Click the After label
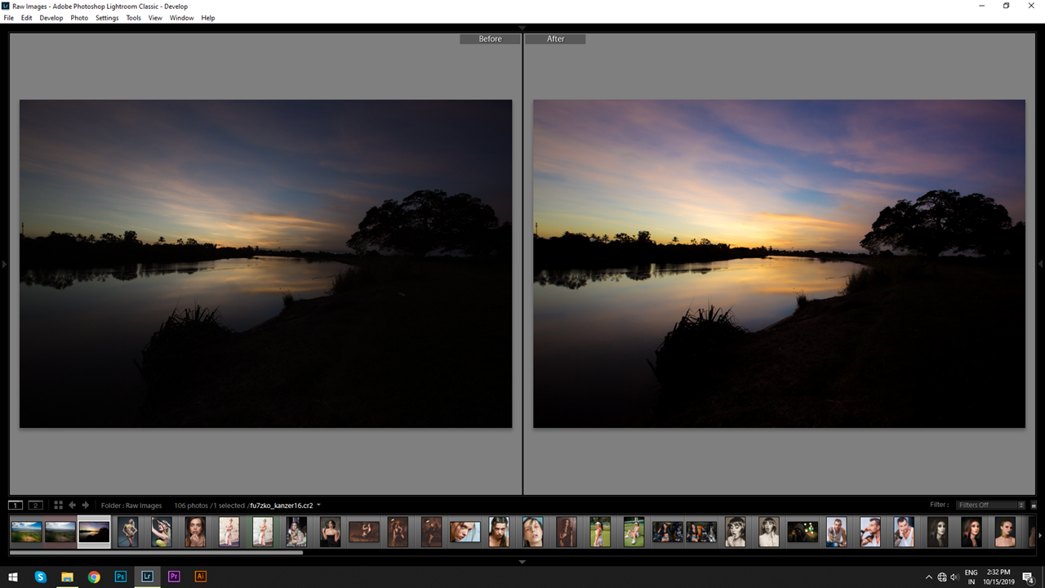Image resolution: width=1045 pixels, height=588 pixels. tap(555, 38)
